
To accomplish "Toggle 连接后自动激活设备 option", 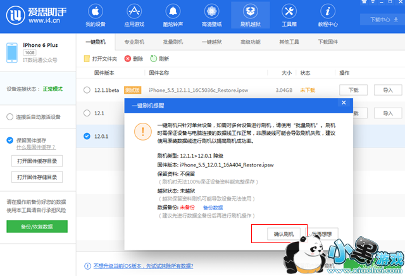I will point(10,117).
